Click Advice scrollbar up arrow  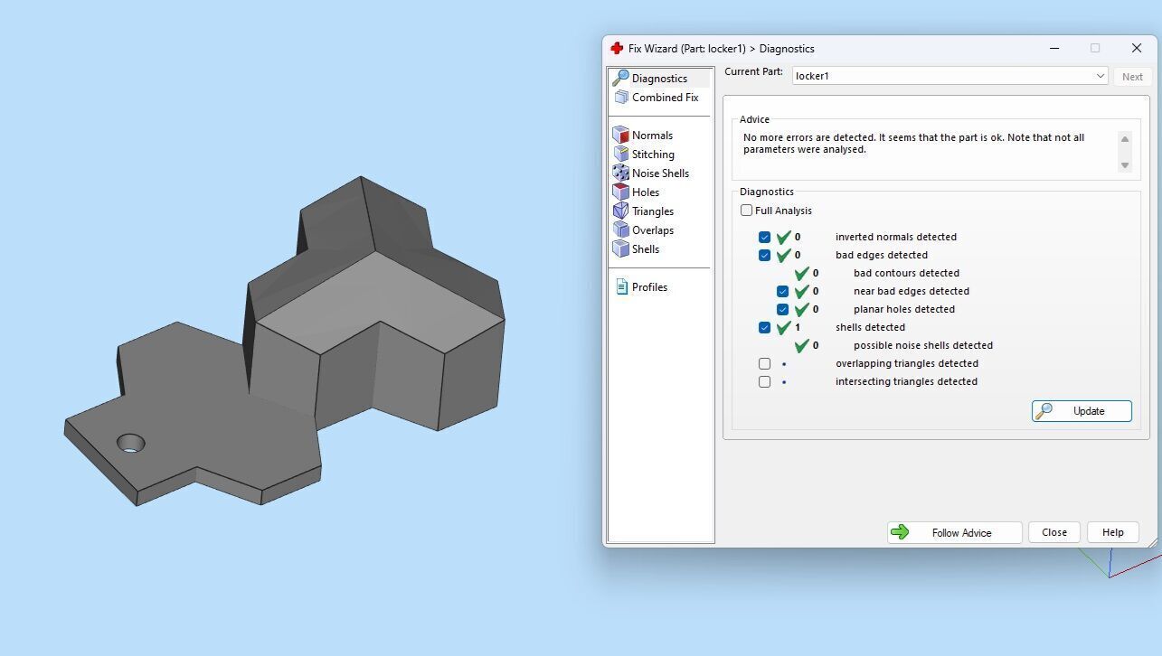tap(1125, 139)
